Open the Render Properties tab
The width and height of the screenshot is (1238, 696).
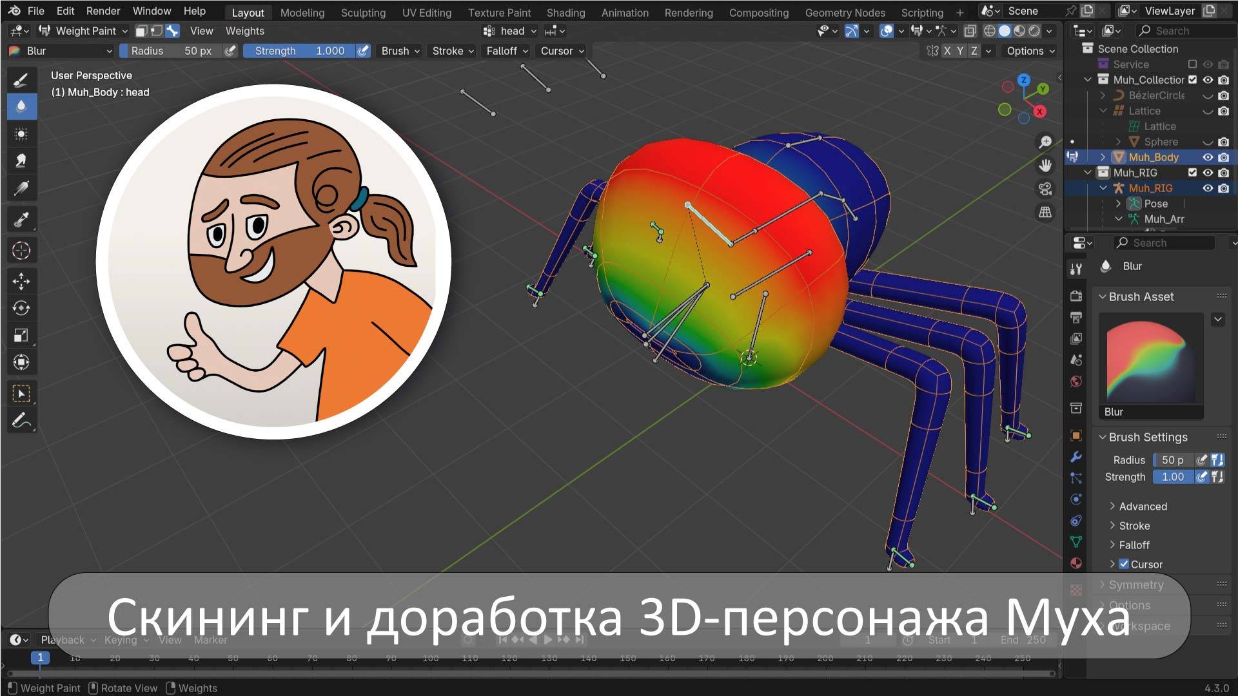click(1076, 296)
